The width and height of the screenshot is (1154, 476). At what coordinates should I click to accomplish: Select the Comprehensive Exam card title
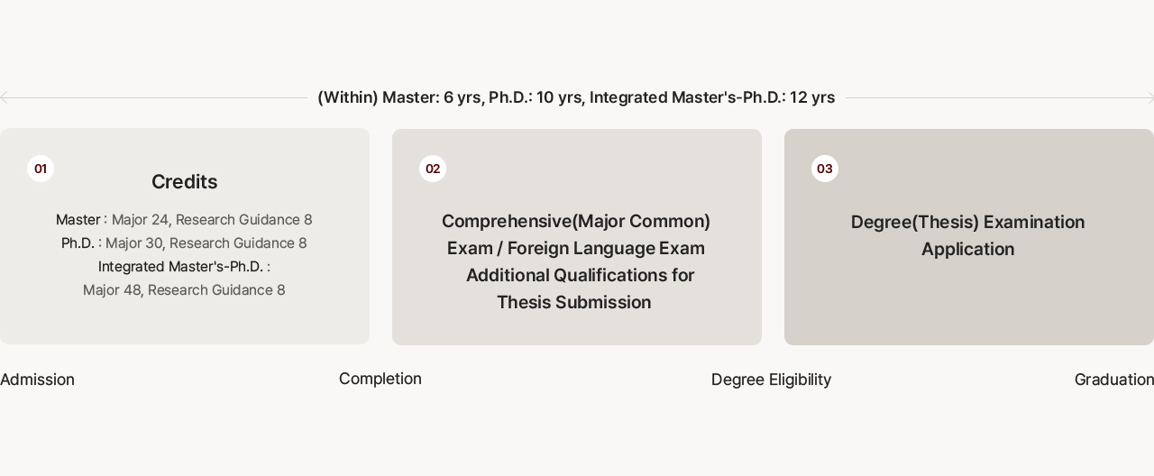click(x=576, y=222)
